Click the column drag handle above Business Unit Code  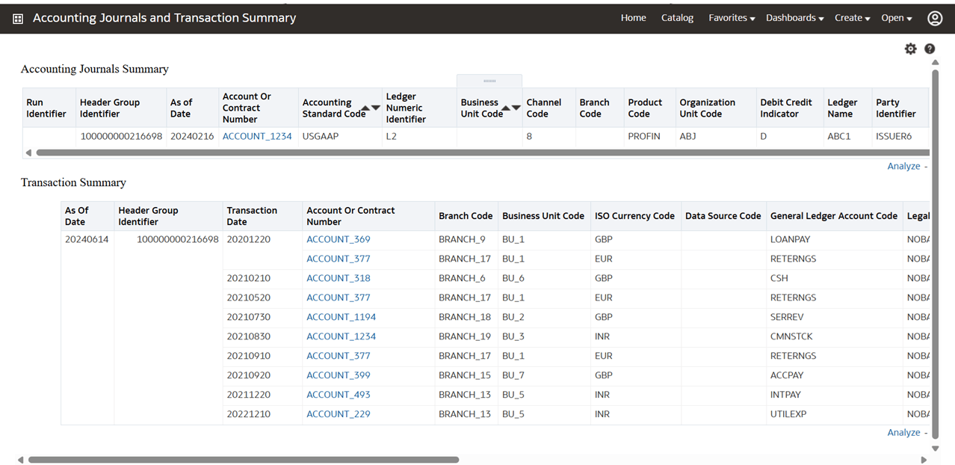pyautogui.click(x=489, y=80)
